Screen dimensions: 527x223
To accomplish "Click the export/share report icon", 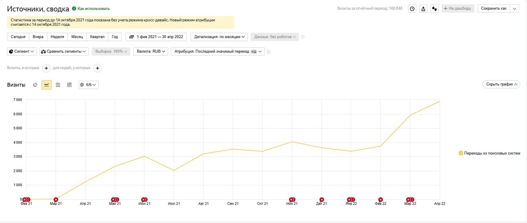I will 423,9.
